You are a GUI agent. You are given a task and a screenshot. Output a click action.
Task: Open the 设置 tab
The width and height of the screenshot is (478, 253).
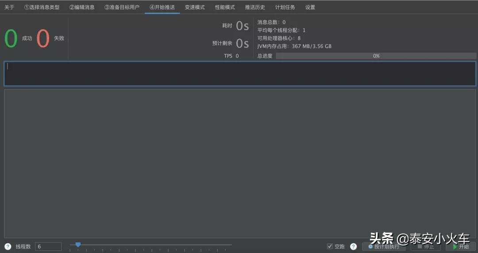click(x=310, y=7)
